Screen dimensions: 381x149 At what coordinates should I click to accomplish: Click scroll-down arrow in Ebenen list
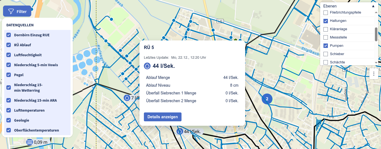coord(376,63)
